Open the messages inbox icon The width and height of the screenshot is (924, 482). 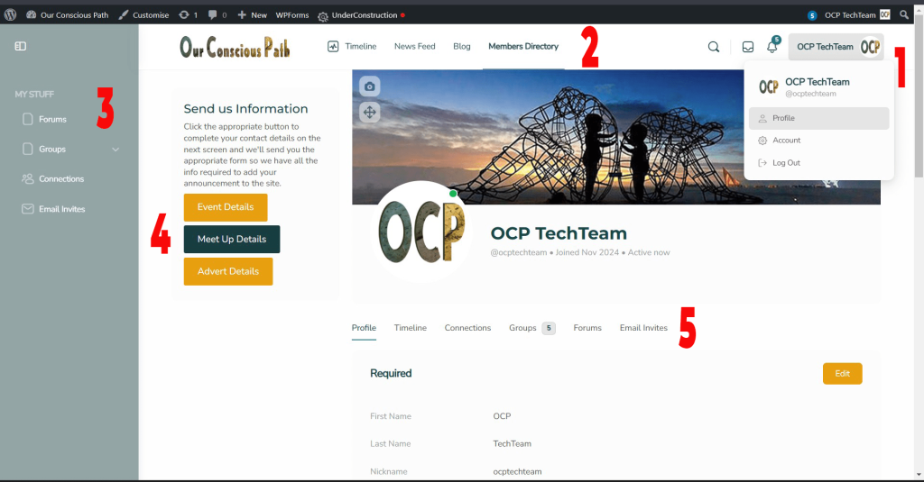coord(747,47)
